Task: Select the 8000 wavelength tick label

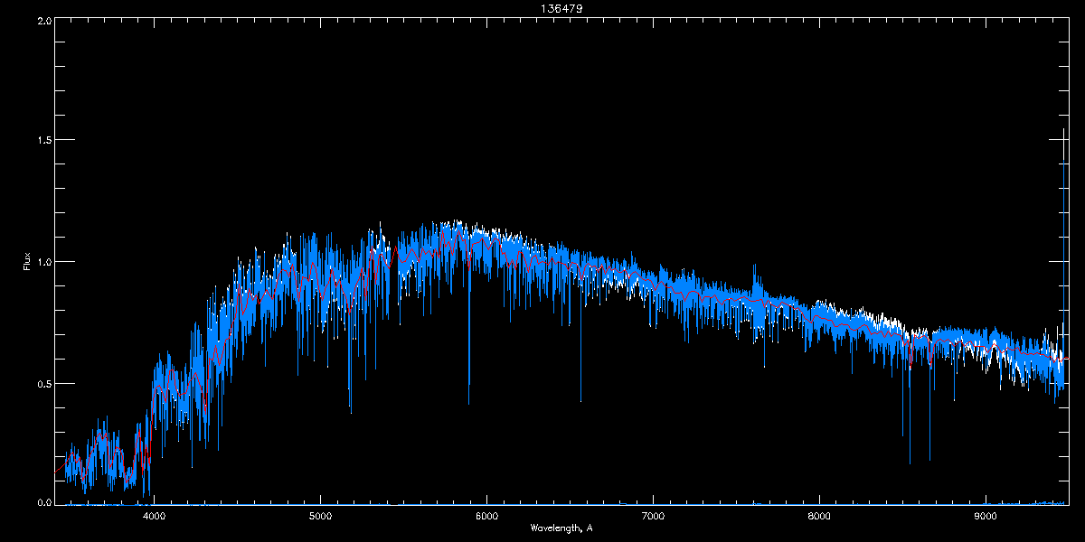Action: point(819,517)
